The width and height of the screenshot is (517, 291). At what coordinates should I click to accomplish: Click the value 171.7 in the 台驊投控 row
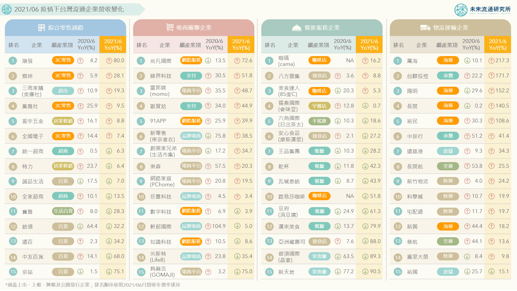[x=502, y=76]
